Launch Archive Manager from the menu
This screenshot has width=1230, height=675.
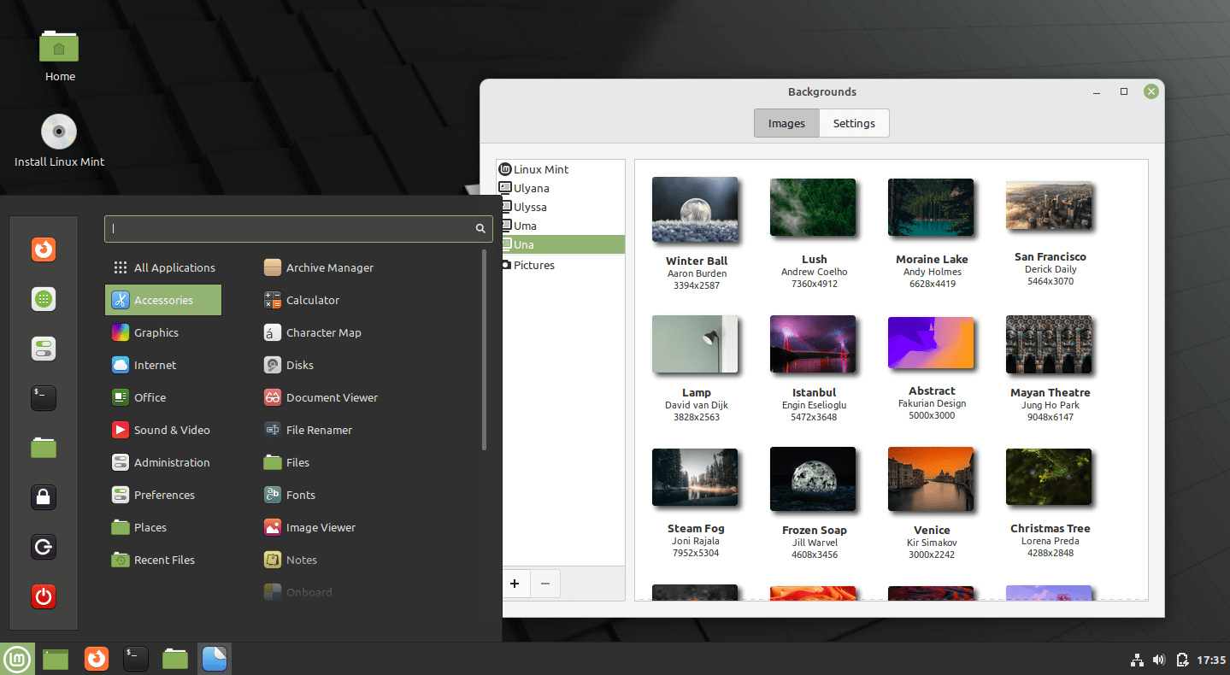[x=319, y=267]
